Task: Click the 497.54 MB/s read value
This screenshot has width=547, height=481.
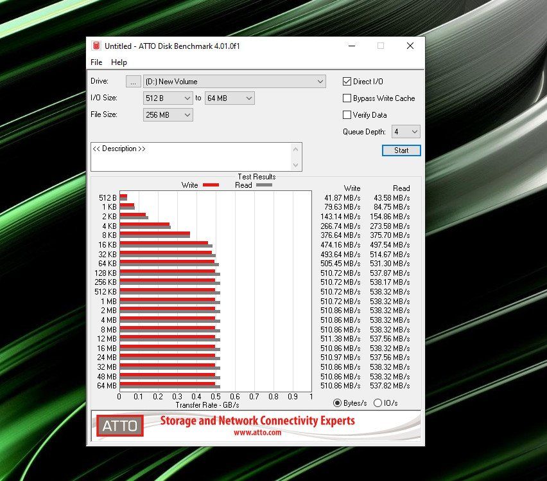Action: click(390, 245)
